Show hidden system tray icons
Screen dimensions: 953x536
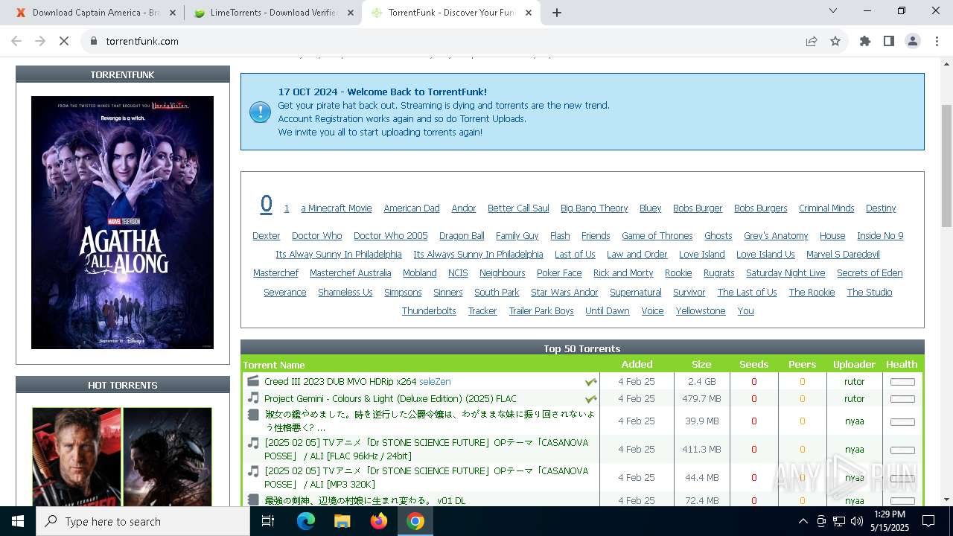click(803, 521)
